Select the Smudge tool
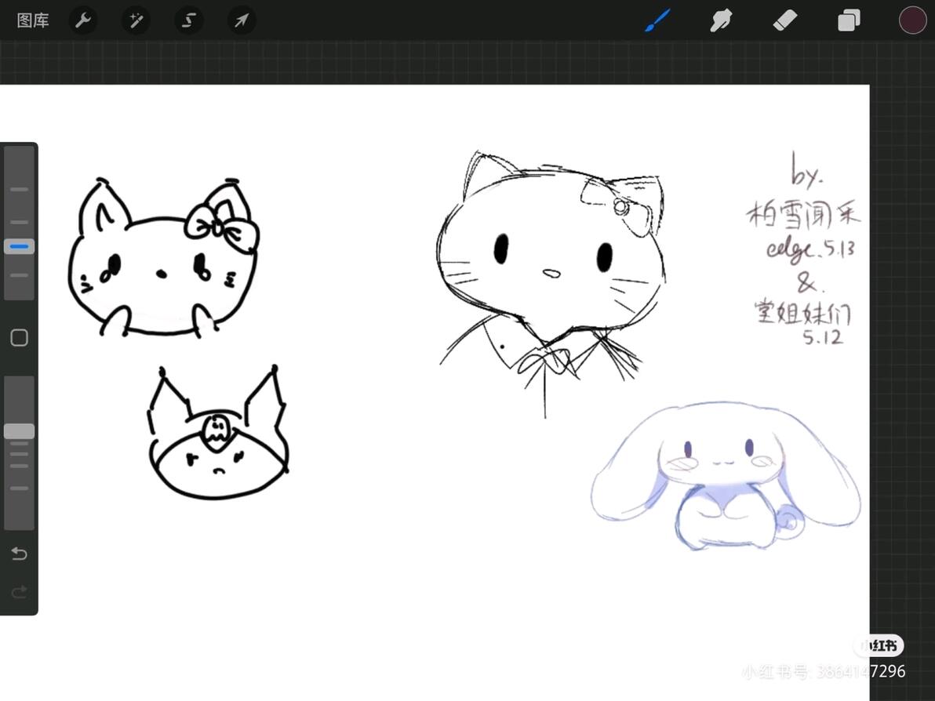The height and width of the screenshot is (701, 935). pos(721,21)
